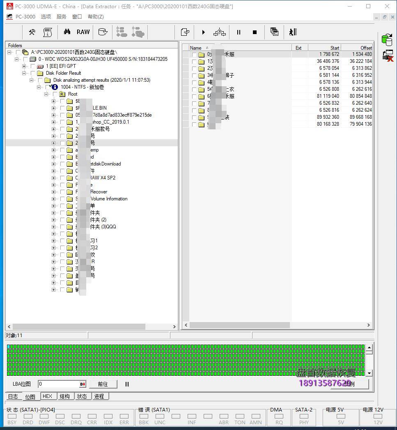Image resolution: width=397 pixels, height=430 pixels.
Task: Switch to the 状态 tab
Action: click(x=82, y=396)
